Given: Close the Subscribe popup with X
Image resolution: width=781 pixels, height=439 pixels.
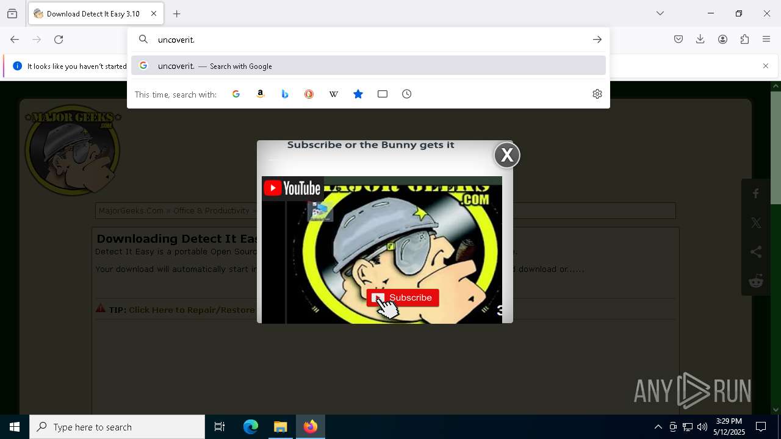Looking at the screenshot, I should (507, 155).
